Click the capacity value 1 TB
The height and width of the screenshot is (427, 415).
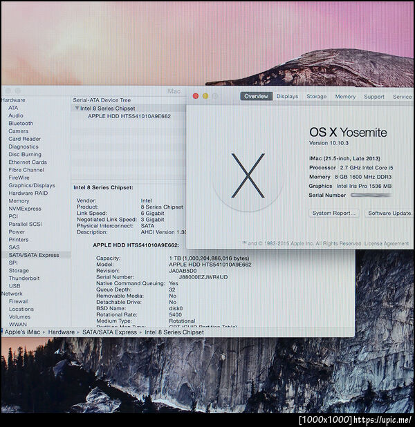coord(209,258)
